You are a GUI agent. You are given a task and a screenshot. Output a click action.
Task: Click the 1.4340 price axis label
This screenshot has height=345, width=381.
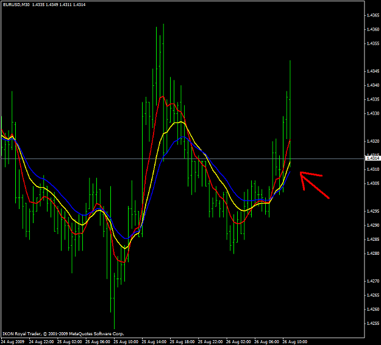click(x=373, y=85)
